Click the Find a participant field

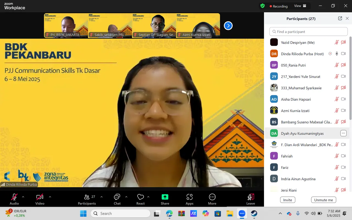click(309, 32)
